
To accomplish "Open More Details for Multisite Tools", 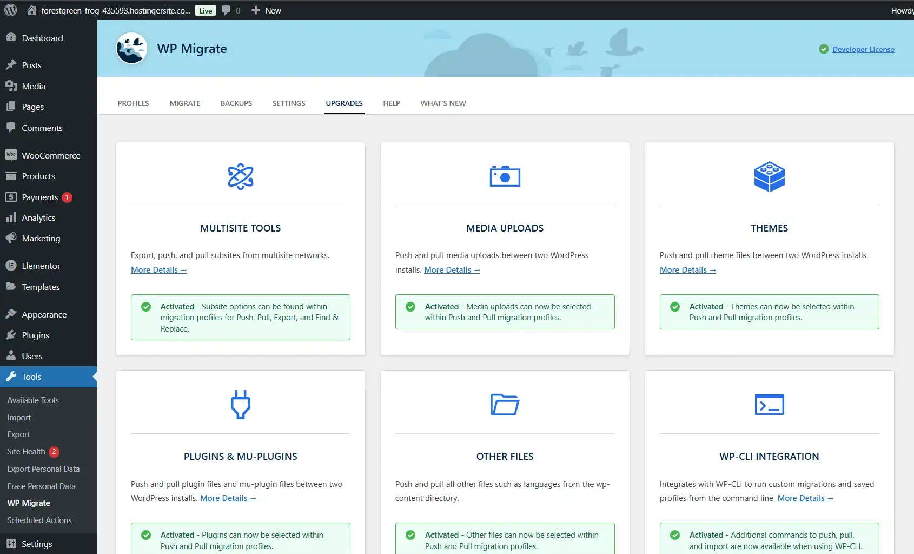I will (x=159, y=270).
